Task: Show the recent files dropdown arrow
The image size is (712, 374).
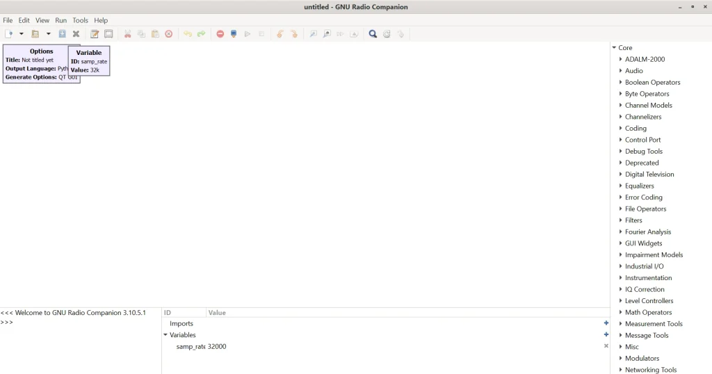Action: point(48,34)
